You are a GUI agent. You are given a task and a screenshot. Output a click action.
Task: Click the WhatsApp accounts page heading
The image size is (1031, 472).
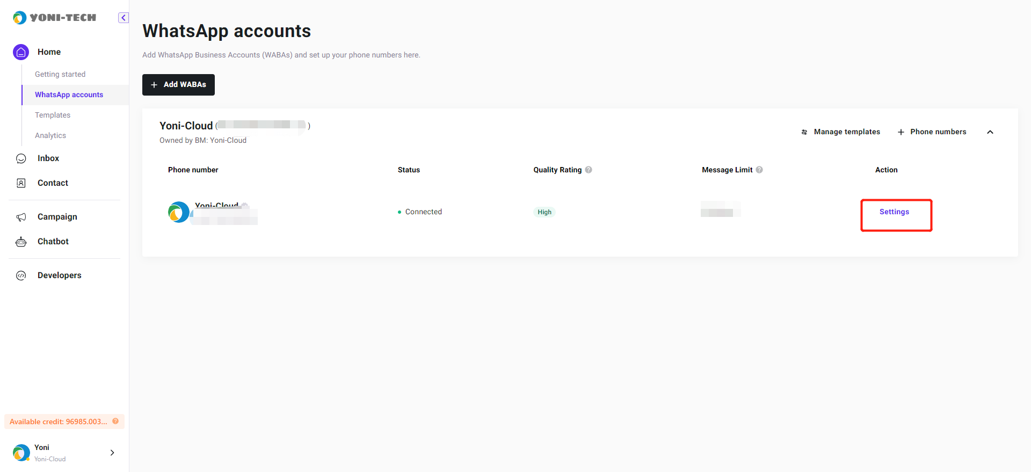click(x=227, y=31)
